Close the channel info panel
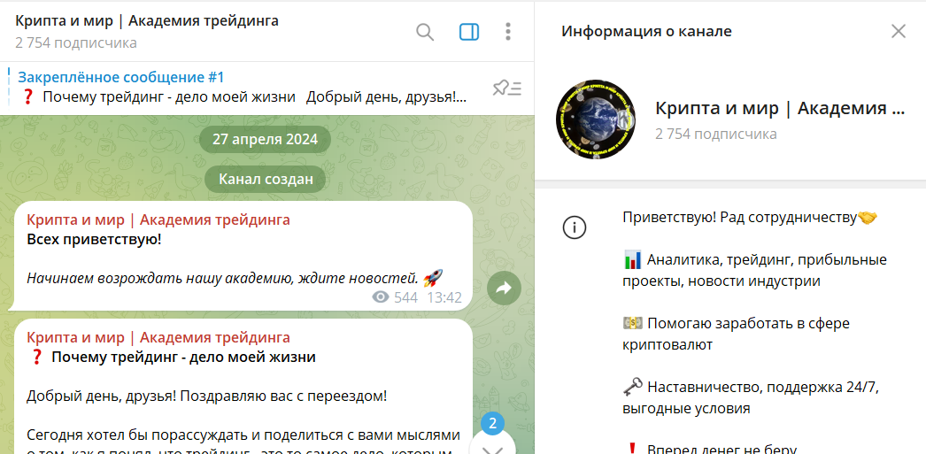The height and width of the screenshot is (454, 926). coord(899,31)
